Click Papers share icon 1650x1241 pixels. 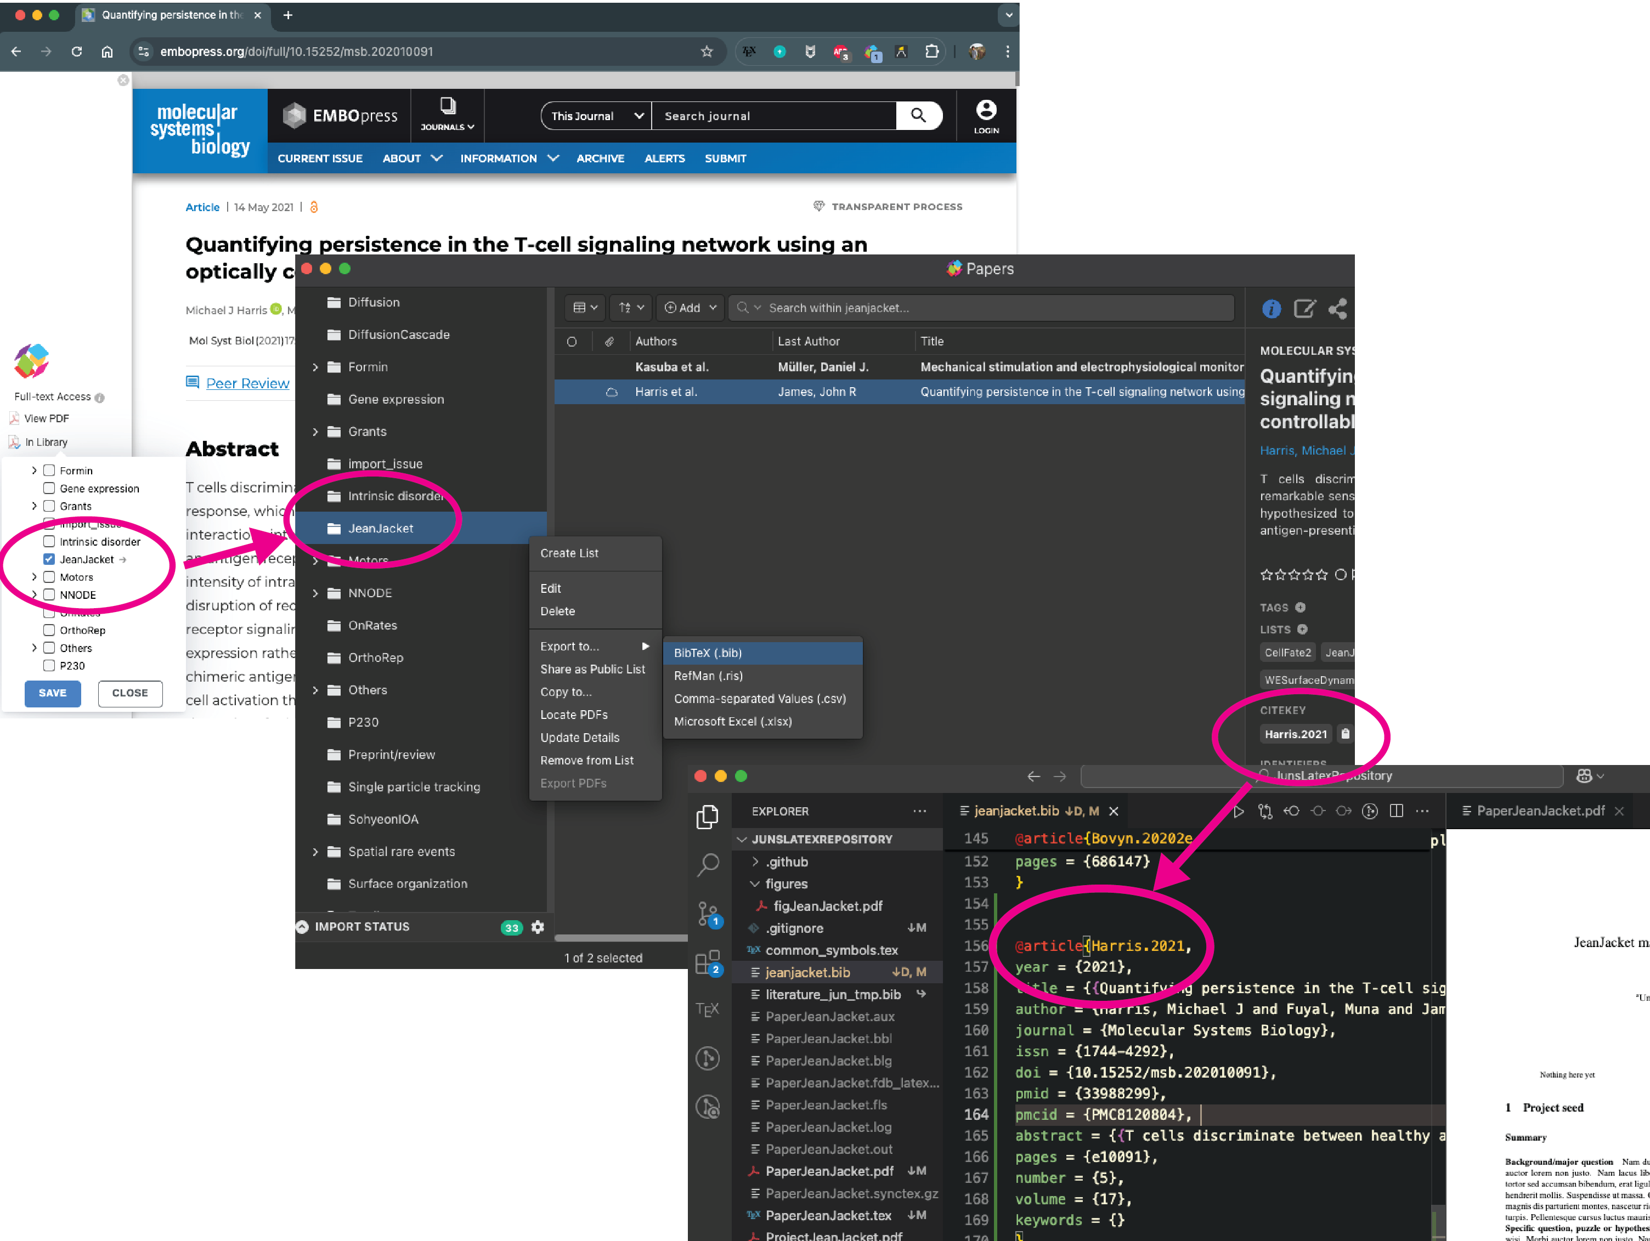(x=1337, y=308)
